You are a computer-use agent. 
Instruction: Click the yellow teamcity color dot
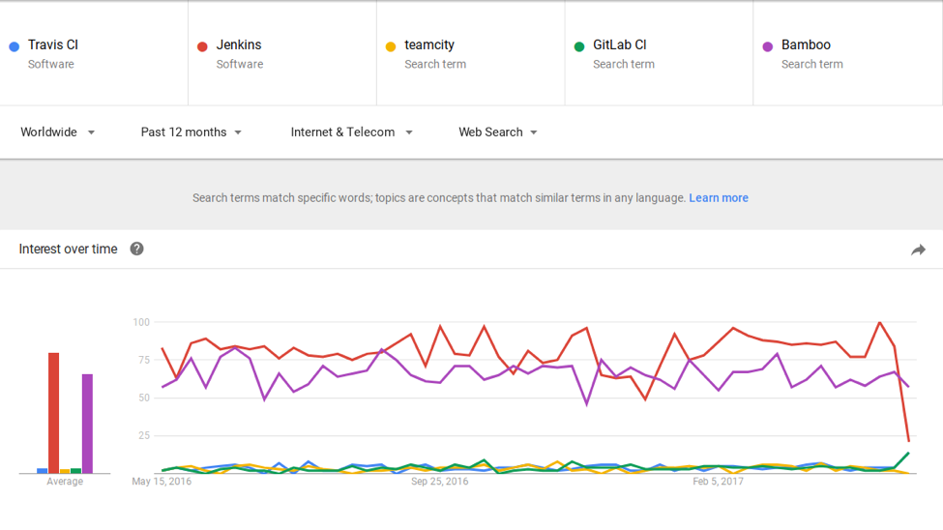pyautogui.click(x=391, y=45)
